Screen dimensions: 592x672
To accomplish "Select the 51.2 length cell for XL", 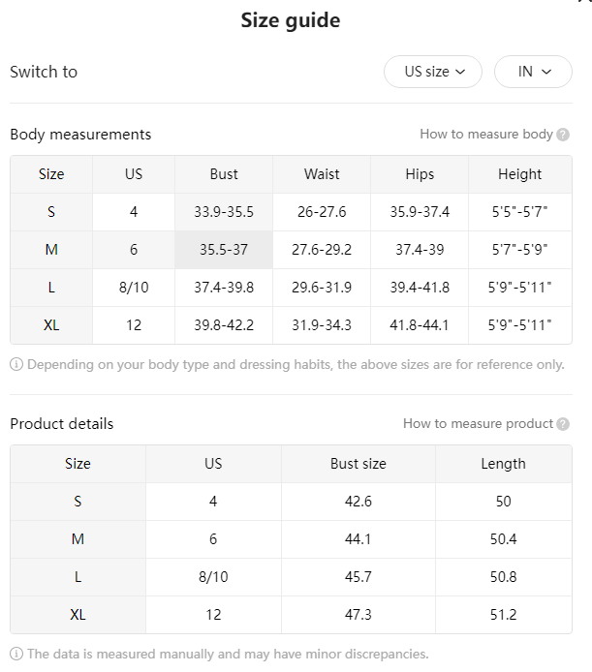I will 504,615.
